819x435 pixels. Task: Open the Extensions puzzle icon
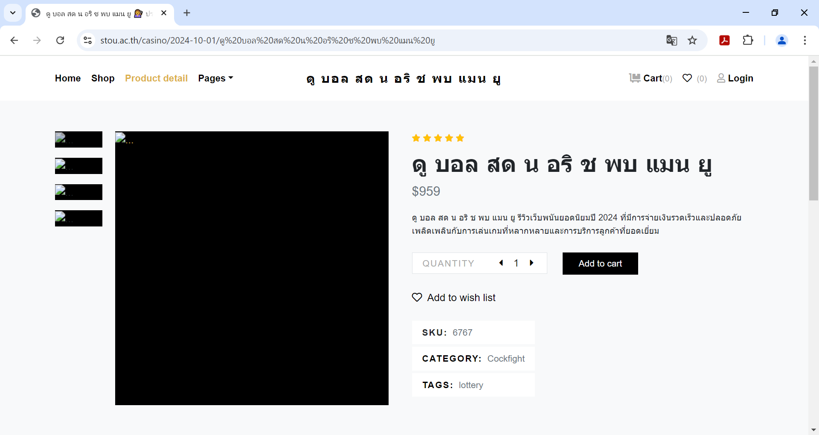click(x=748, y=40)
